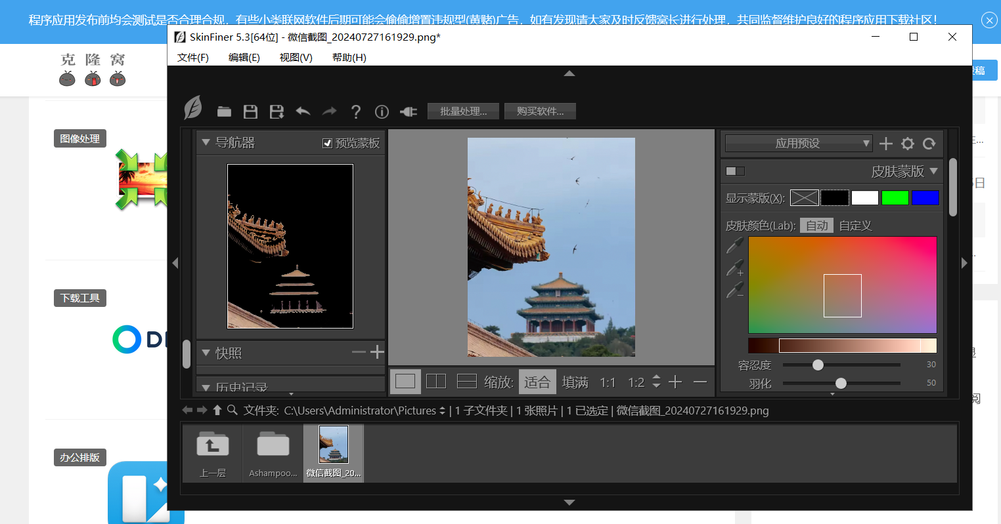The image size is (1001, 524).
Task: Set zoom to 1:2
Action: [x=636, y=382]
